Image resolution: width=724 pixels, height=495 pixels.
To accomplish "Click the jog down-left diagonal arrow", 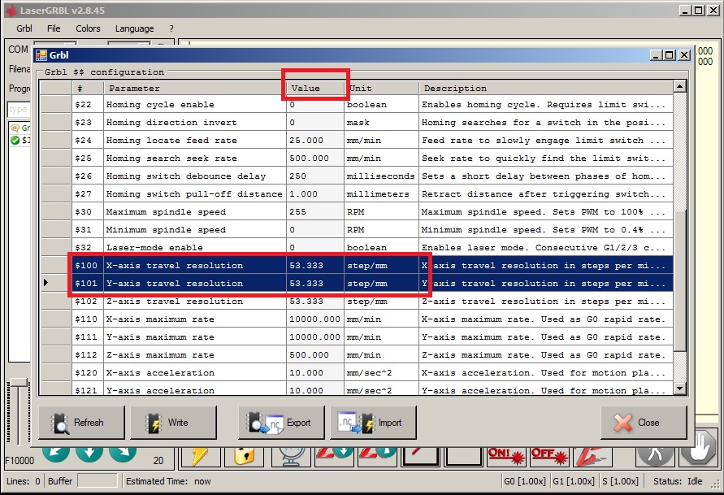I will (56, 454).
